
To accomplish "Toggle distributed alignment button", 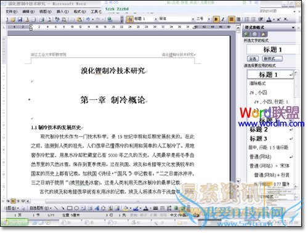I will click(x=238, y=19).
